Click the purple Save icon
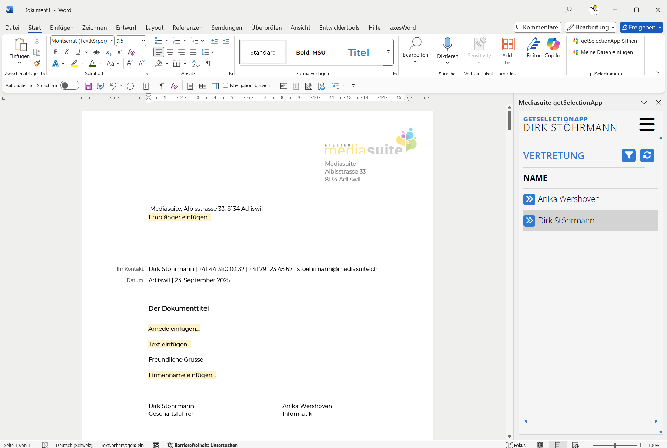The image size is (667, 448). 88,86
